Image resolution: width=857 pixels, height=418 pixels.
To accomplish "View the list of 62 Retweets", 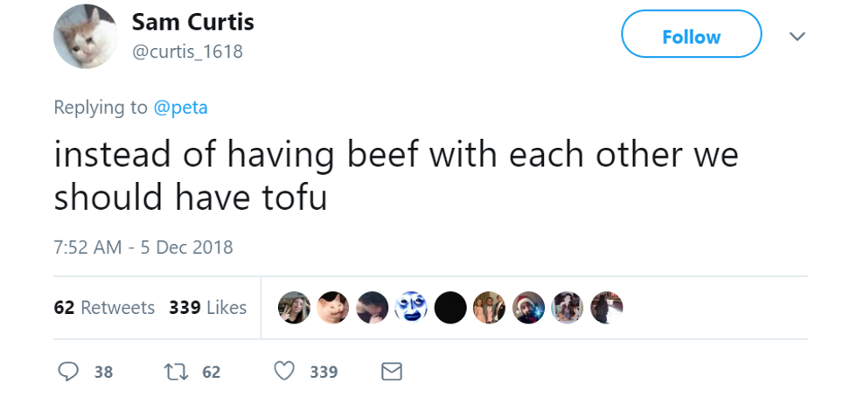I will (x=104, y=308).
